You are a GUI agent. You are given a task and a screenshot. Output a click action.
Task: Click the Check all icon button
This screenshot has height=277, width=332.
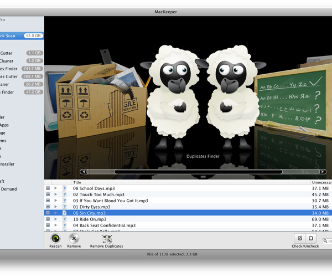pyautogui.click(x=299, y=238)
